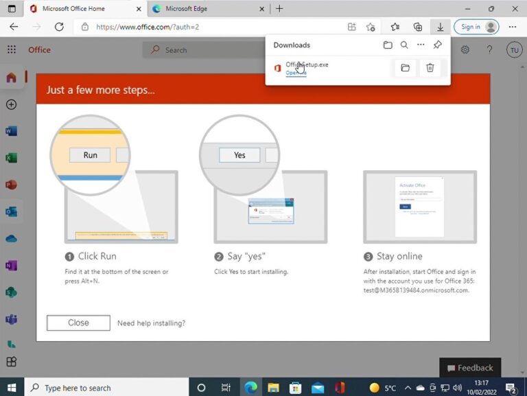Open Outlook from the Office sidebar
527x396 pixels.
point(11,212)
